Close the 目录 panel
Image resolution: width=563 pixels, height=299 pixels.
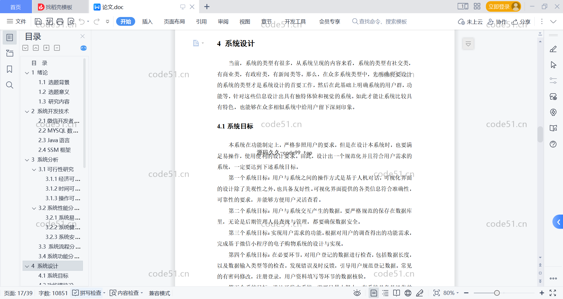tap(82, 36)
